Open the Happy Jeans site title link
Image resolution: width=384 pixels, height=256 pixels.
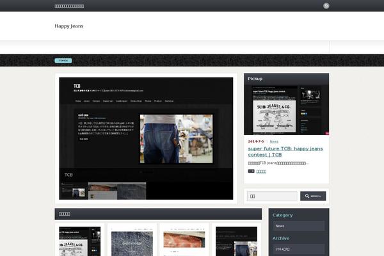(x=69, y=26)
